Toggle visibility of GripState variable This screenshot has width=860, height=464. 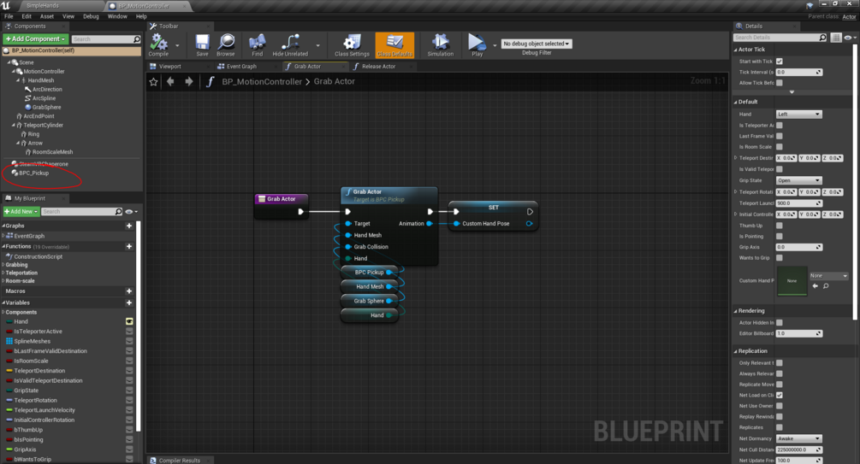coord(129,391)
